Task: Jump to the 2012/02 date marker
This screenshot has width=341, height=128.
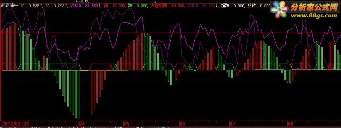Action: pyautogui.click(x=11, y=124)
